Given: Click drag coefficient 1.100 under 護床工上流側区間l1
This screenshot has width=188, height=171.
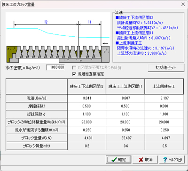Looking at the screenshot, I should (125, 114).
